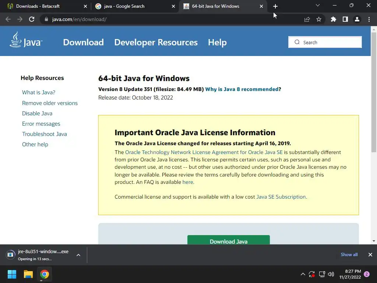Open site info via the padlock icon

pos(46,19)
